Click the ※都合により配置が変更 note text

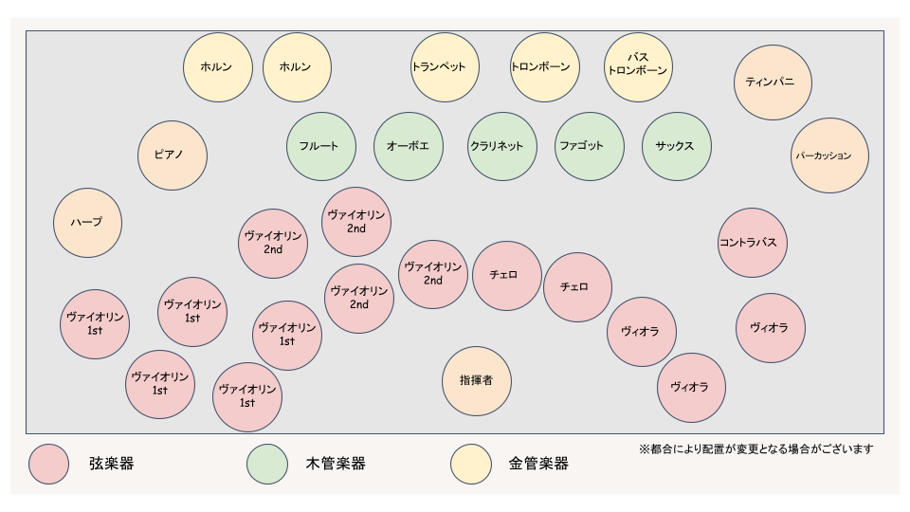(x=755, y=448)
